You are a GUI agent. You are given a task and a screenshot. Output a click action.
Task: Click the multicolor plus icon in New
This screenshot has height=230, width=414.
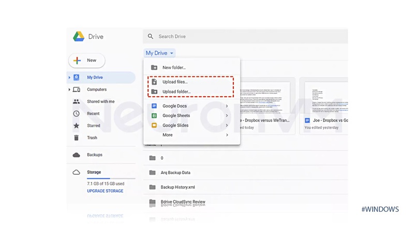coord(77,60)
